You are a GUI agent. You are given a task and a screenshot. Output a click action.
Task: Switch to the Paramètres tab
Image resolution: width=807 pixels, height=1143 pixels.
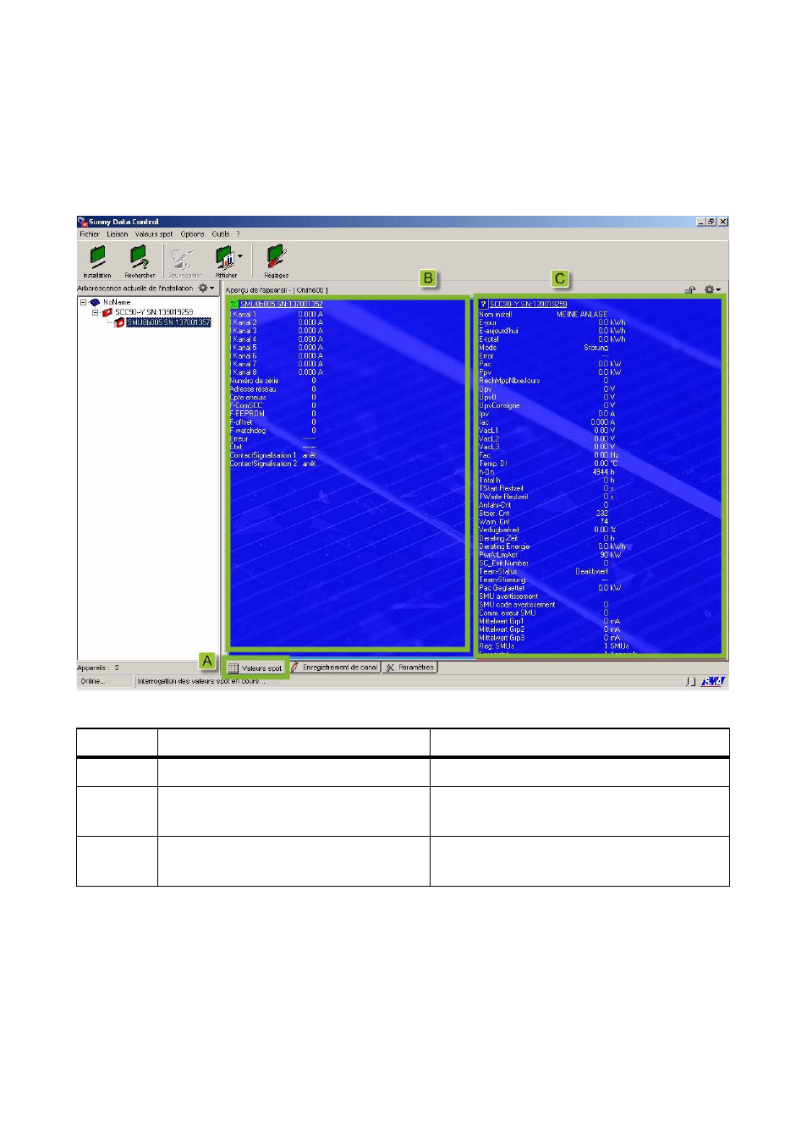(x=409, y=668)
